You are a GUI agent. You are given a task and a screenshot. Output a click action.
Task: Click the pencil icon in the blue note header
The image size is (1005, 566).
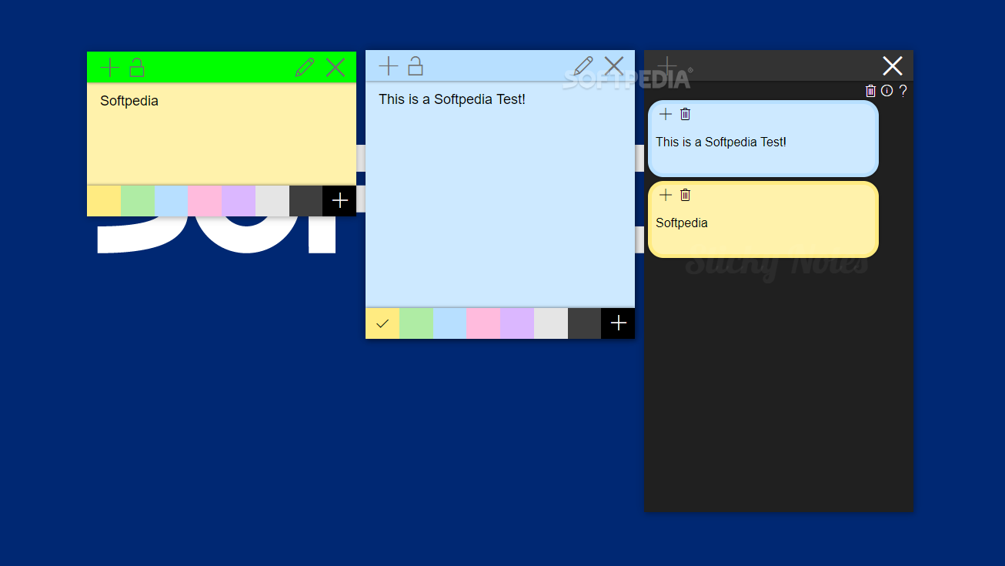click(583, 66)
